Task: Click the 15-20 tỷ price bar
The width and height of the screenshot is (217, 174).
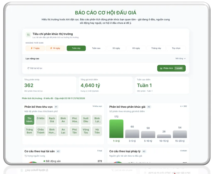Action: pos(180,134)
